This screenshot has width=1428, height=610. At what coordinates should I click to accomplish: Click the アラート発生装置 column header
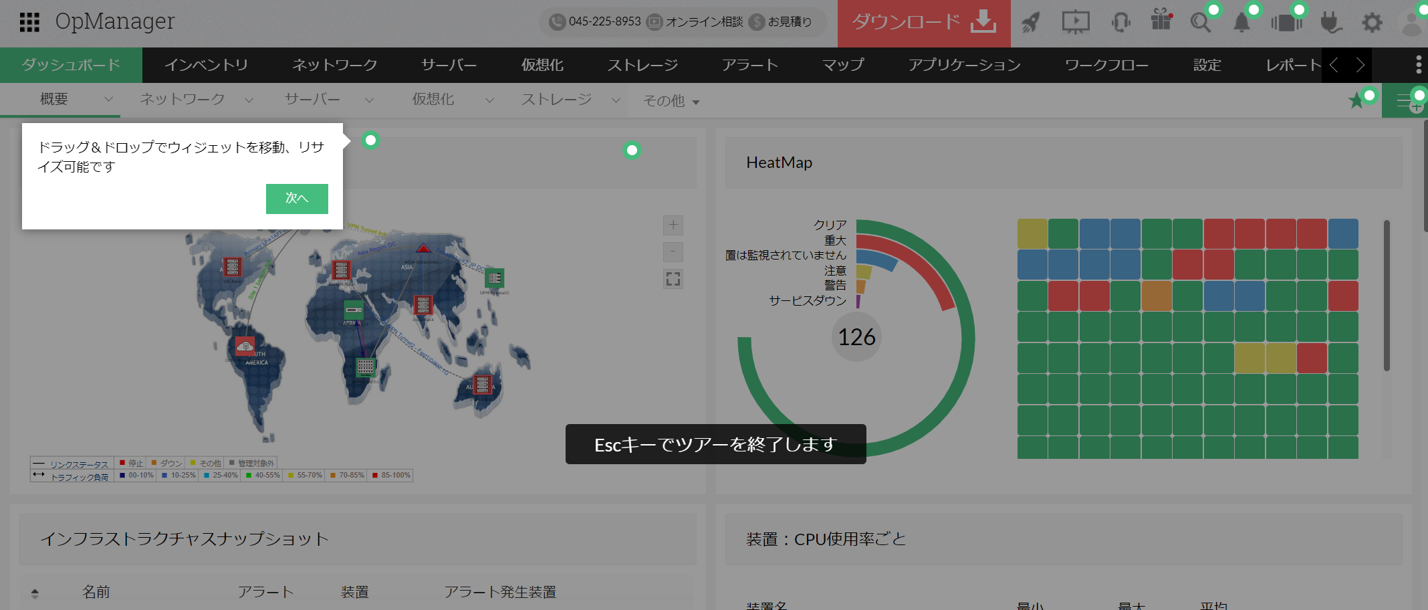click(501, 592)
